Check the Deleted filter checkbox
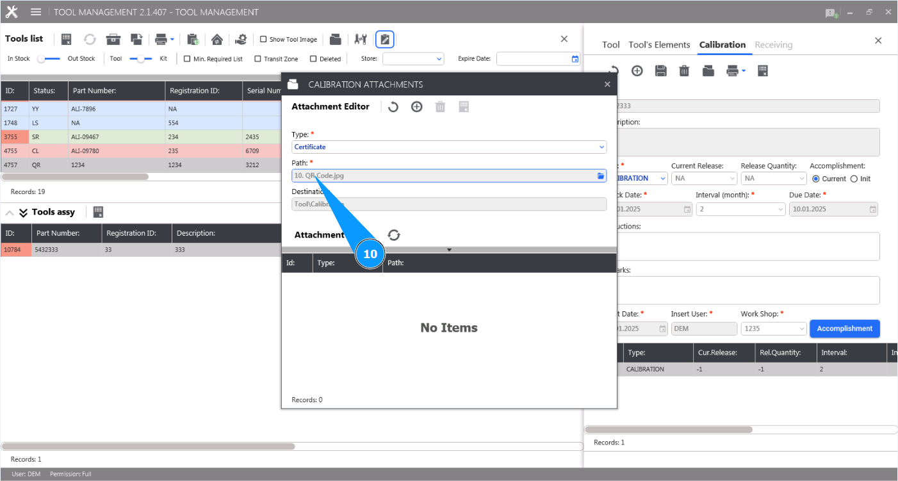Screen dimensions: 898x481 (314, 58)
